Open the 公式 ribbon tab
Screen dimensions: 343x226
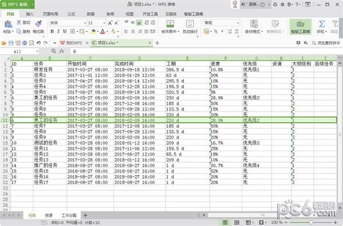(71, 14)
